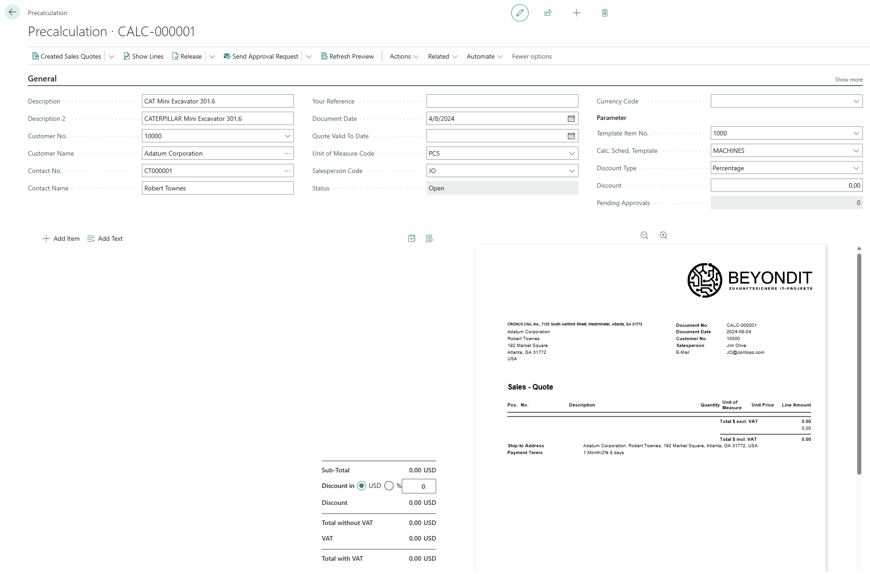The height and width of the screenshot is (574, 870).
Task: Expand Salesperson Code dropdown
Action: pos(572,171)
